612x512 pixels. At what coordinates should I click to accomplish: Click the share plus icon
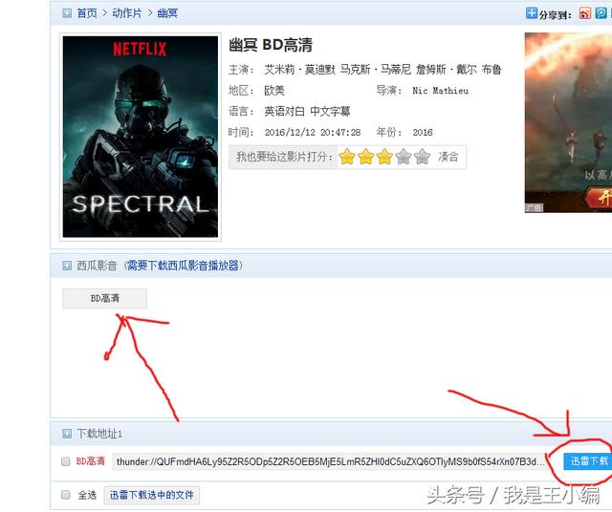pos(532,12)
